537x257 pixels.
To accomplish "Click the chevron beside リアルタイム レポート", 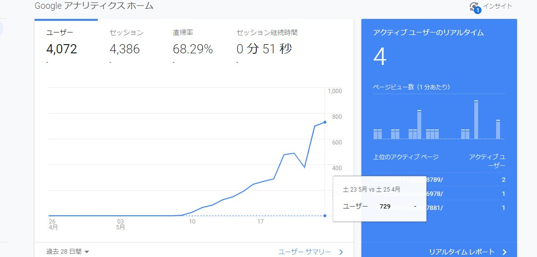I will tap(504, 252).
